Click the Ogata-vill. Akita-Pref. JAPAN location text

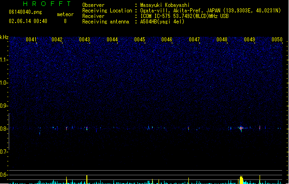pyautogui.click(x=210, y=11)
